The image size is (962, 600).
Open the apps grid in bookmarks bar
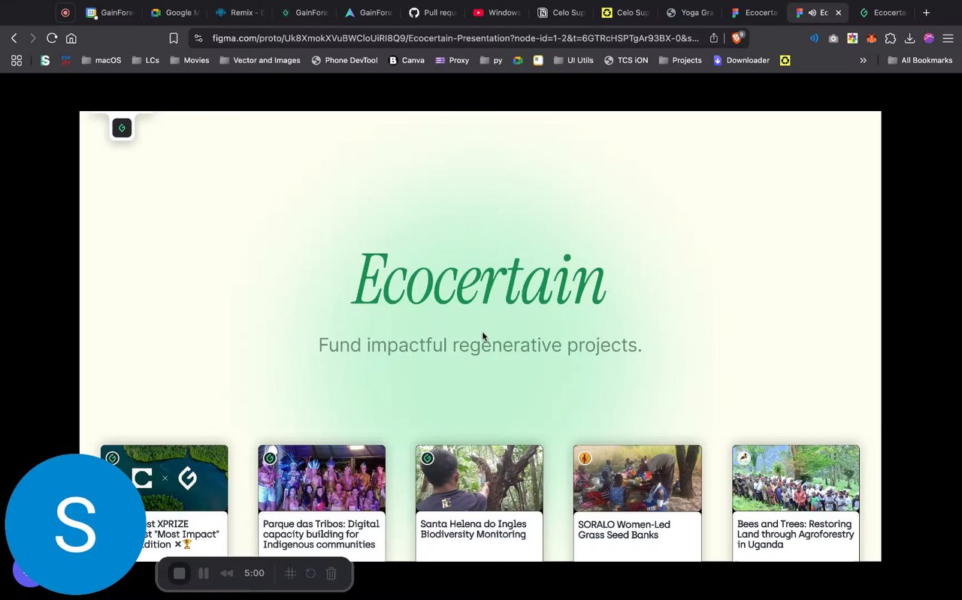point(17,60)
